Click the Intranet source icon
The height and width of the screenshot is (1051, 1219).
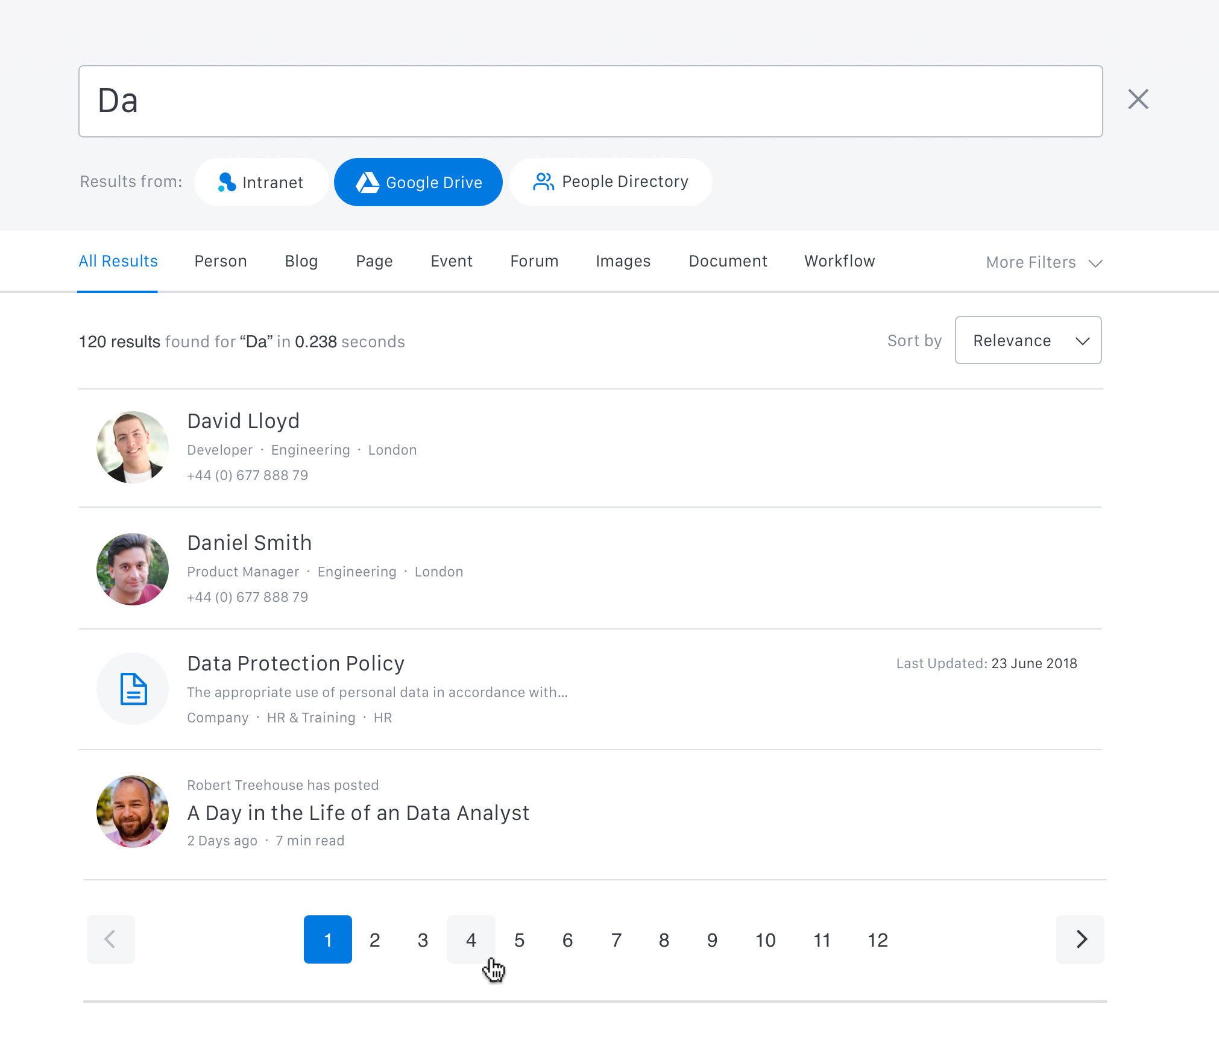(x=227, y=181)
